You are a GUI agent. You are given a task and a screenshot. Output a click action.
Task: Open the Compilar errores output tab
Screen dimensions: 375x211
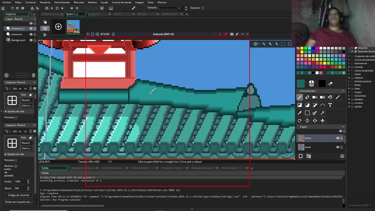(x=171, y=168)
